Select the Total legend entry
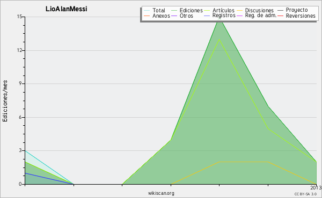Image resolution: width=322 pixels, height=198 pixels. click(155, 10)
